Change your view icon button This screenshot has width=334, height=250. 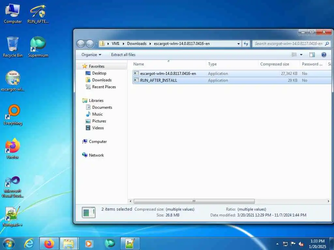pyautogui.click(x=294, y=55)
